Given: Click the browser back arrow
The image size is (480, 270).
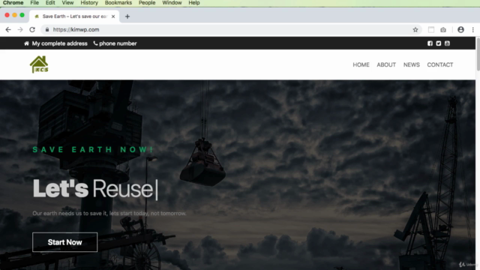Looking at the screenshot, I should coord(8,30).
